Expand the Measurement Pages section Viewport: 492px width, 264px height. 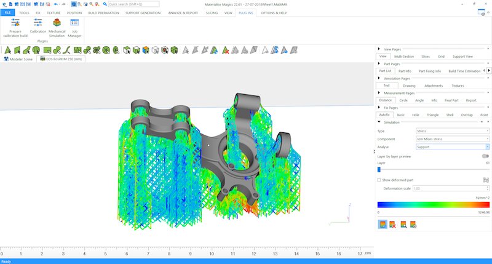379,92
